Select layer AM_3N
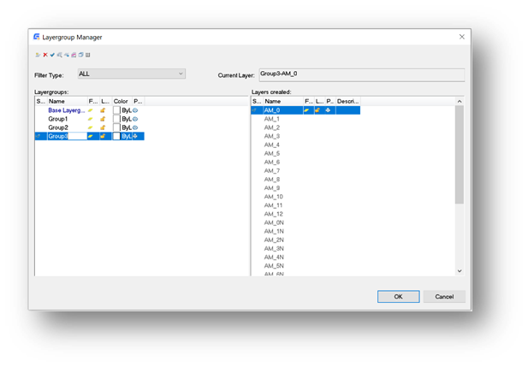 coord(274,248)
